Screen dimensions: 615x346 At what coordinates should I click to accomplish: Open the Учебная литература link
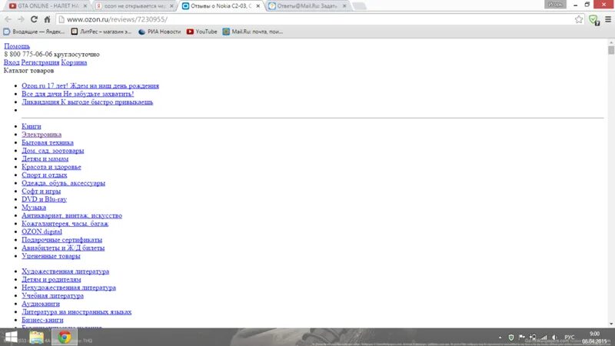[x=52, y=296]
